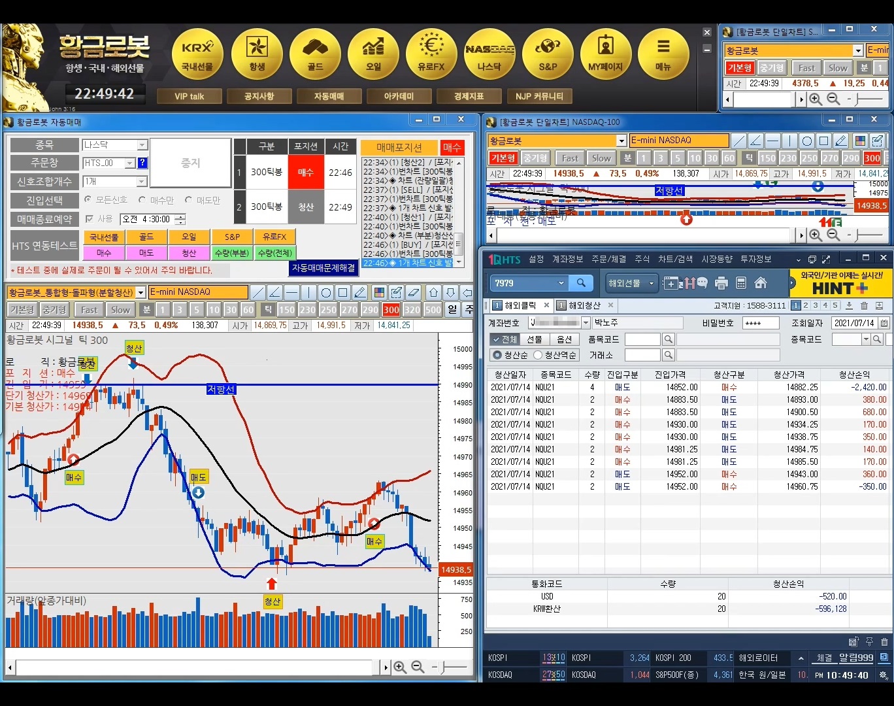
Task: Expand the 황금로봇 dropdown in NASDAQ-100 chart window
Action: (621, 141)
